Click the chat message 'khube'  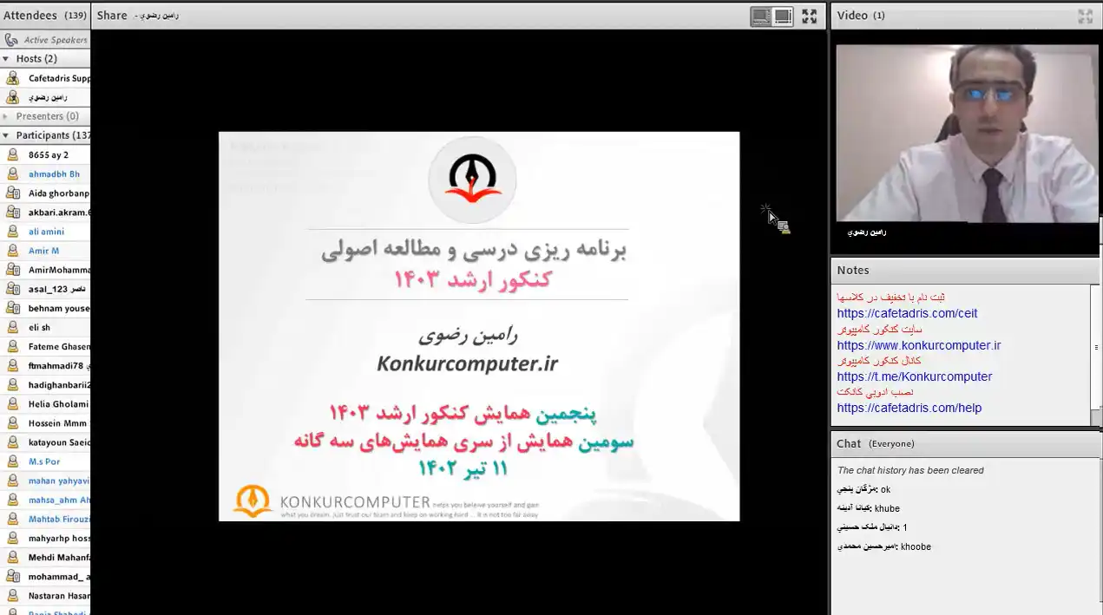[887, 508]
